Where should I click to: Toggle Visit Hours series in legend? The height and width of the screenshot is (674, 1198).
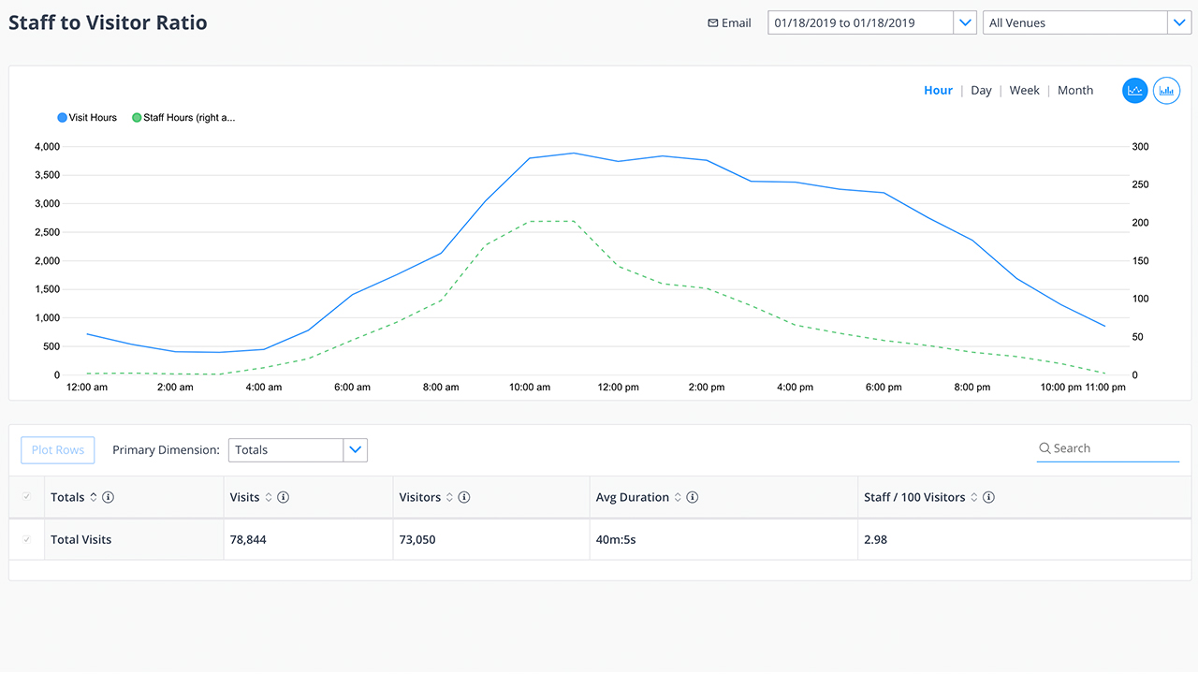[87, 118]
